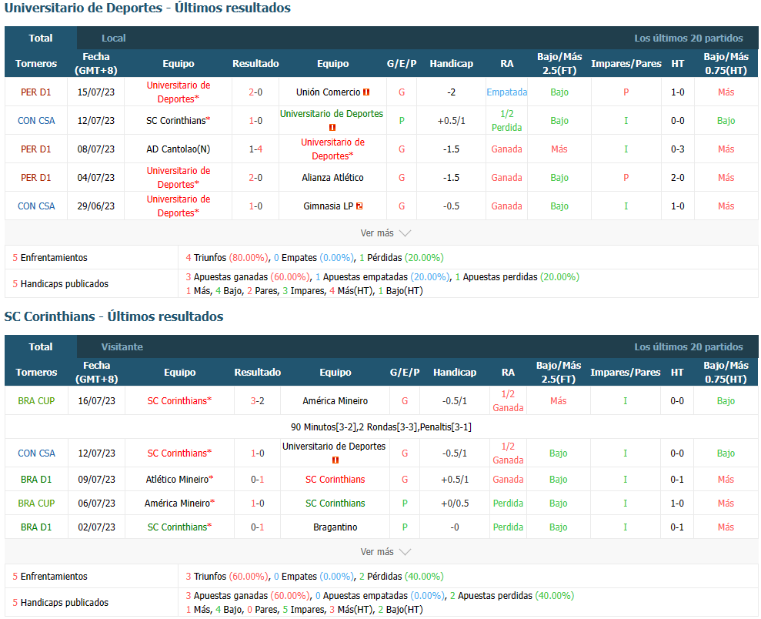
Task: Click BRA CUP tournament on 16/07/23 row
Action: (x=36, y=401)
